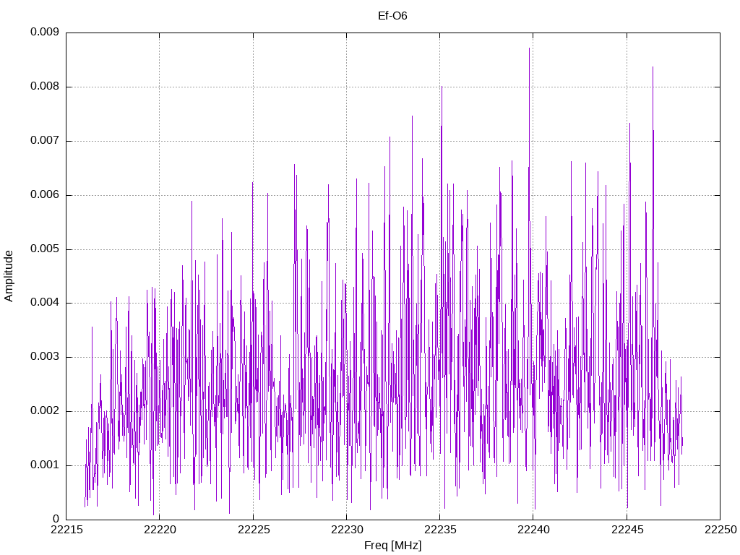Click the 22225 x-axis tick label
The width and height of the screenshot is (740, 555).
254,530
